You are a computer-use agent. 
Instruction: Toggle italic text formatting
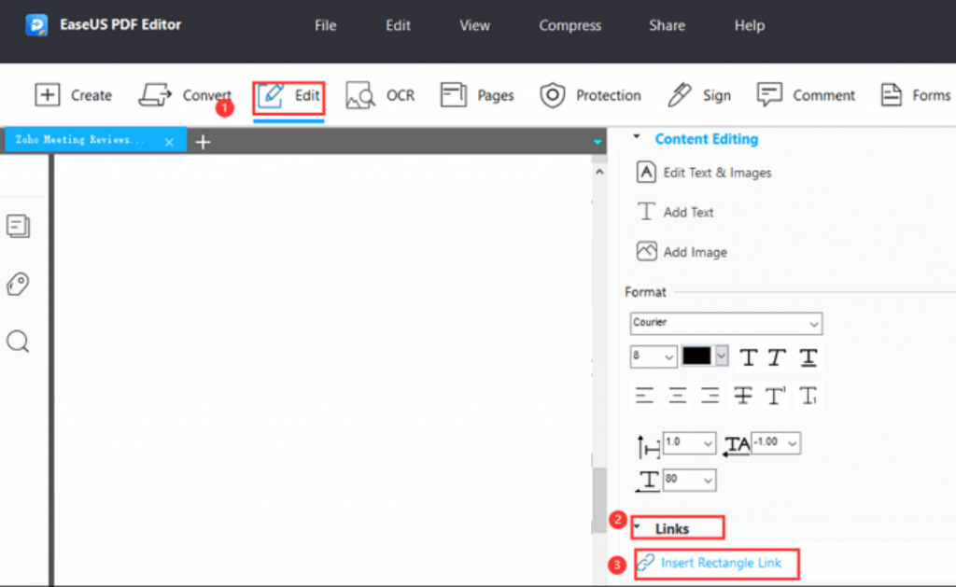click(x=779, y=356)
